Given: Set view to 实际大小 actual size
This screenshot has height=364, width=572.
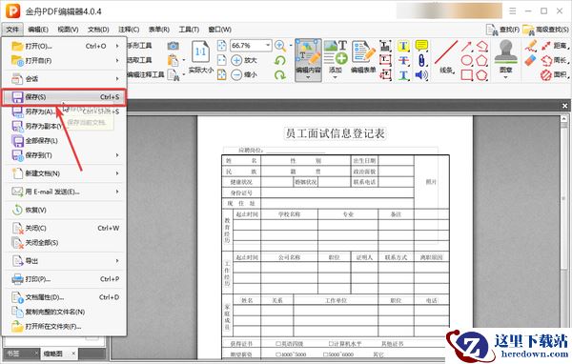Looking at the screenshot, I should (x=200, y=57).
